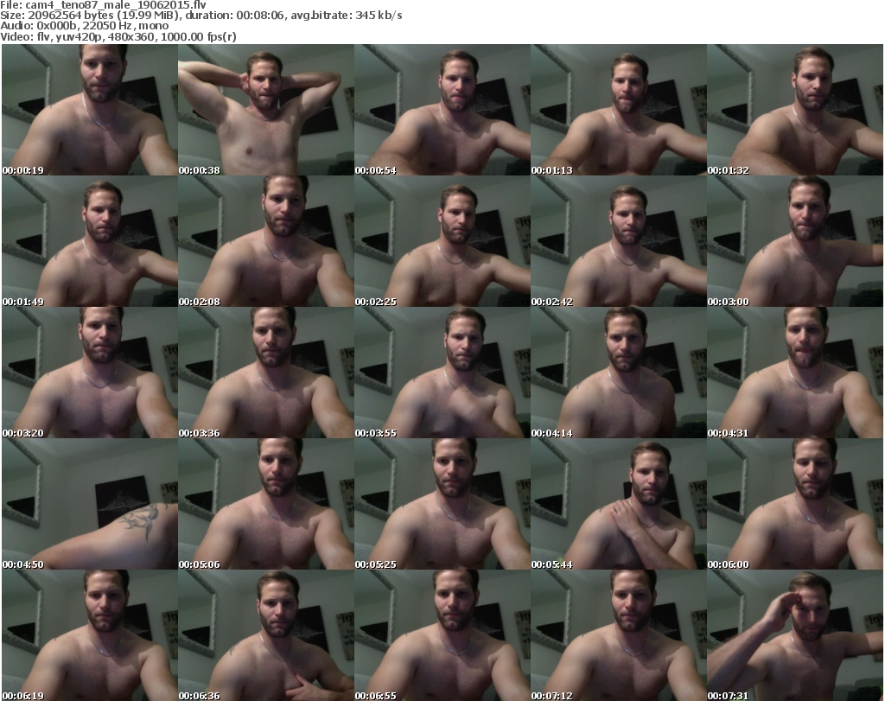
Task: Open the frame stamped 00:01:13
Action: coord(619,110)
